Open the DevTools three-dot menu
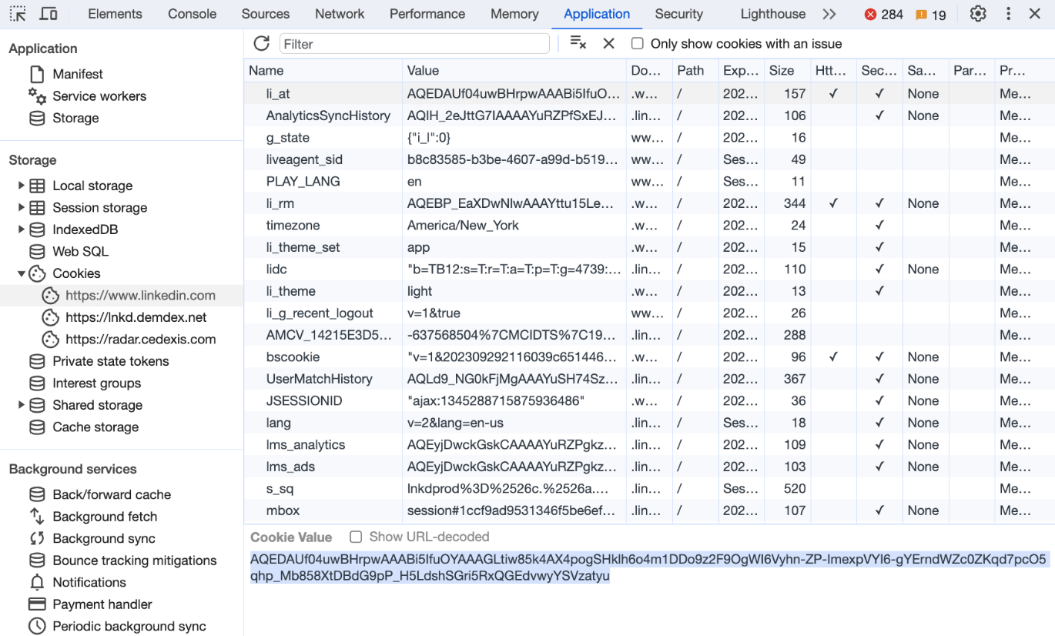Image resolution: width=1055 pixels, height=636 pixels. tap(1008, 14)
